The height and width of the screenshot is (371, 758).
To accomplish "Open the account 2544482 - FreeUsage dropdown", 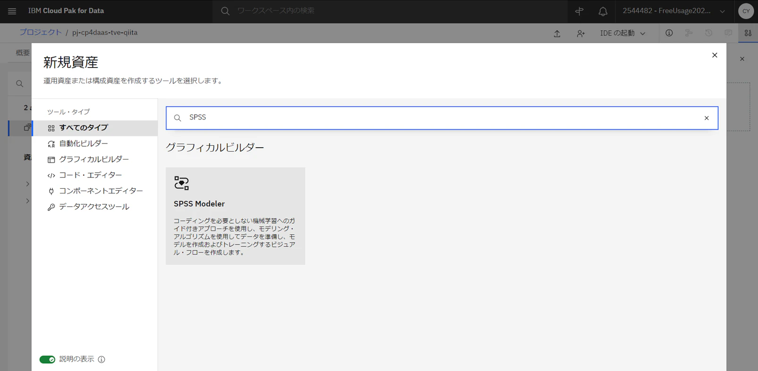I will (674, 11).
